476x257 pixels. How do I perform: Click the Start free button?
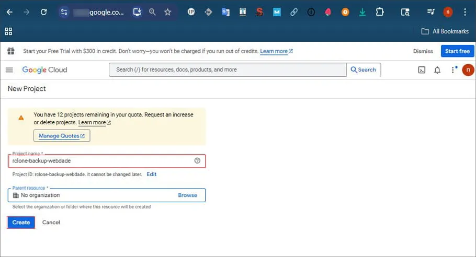[x=457, y=51]
